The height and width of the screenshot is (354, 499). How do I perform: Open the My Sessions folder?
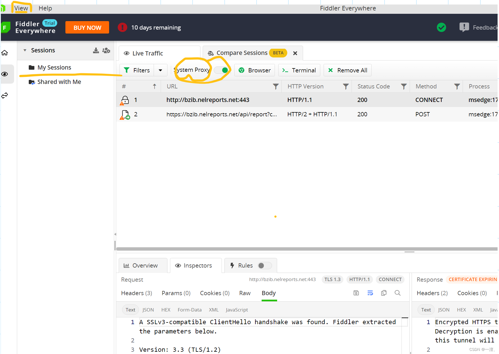point(50,68)
